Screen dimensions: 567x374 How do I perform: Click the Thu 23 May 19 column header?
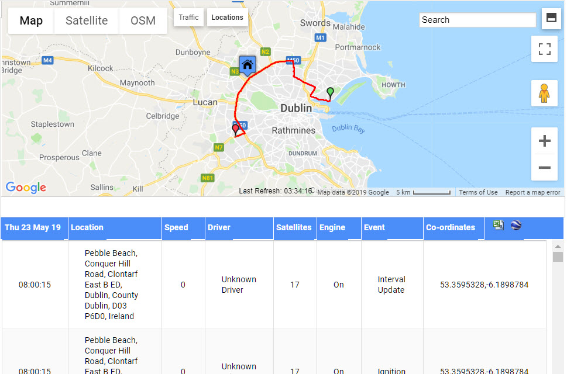[x=34, y=228]
